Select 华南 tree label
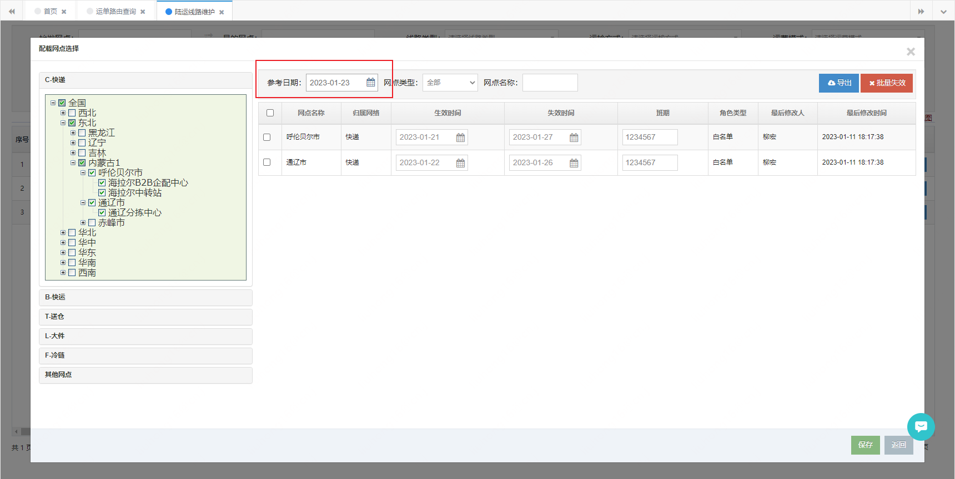 pos(87,263)
